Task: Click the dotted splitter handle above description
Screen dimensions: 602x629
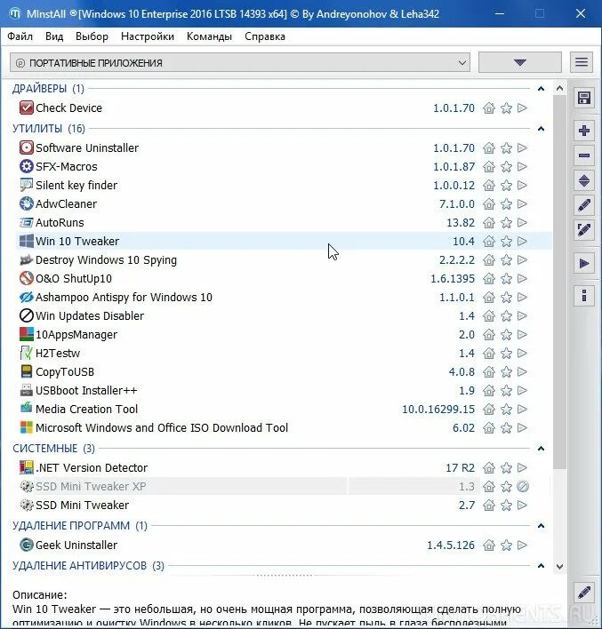Action: (x=284, y=576)
